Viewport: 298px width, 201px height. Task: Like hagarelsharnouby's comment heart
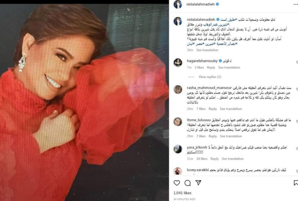tap(297, 62)
